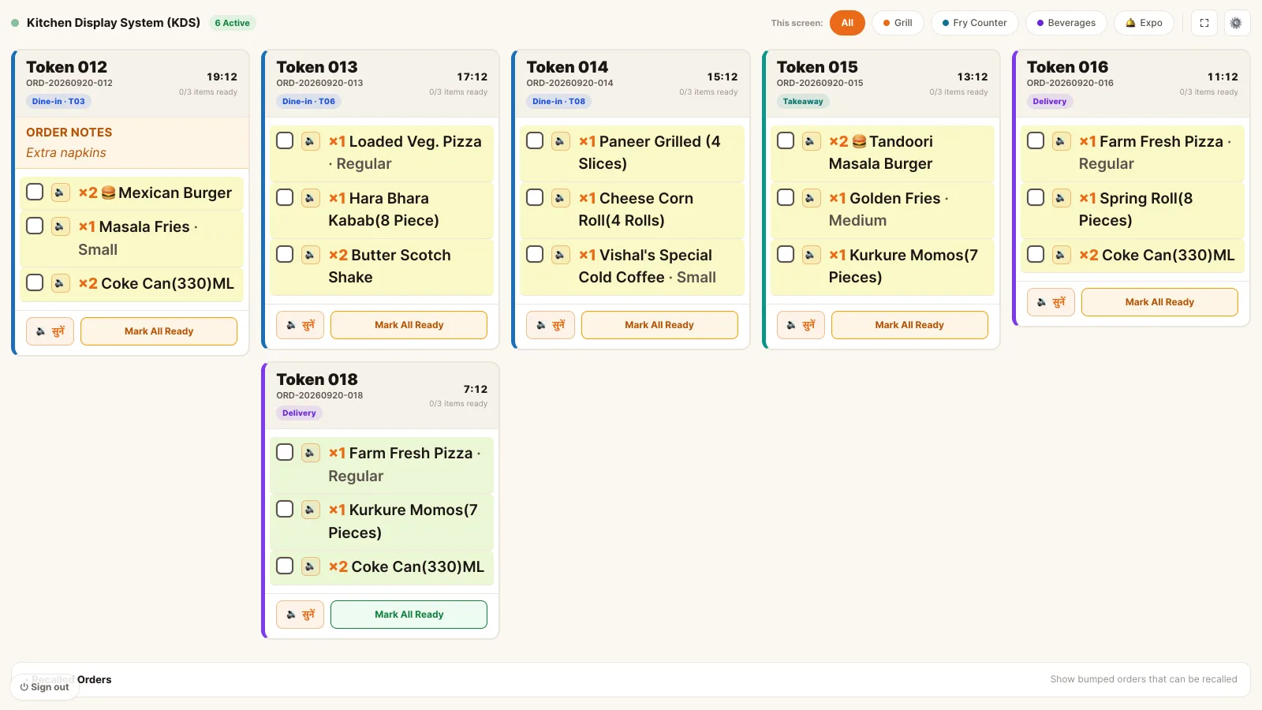1262x710 pixels.
Task: Play audio for Butter Scotch Shake item
Action: coord(310,255)
